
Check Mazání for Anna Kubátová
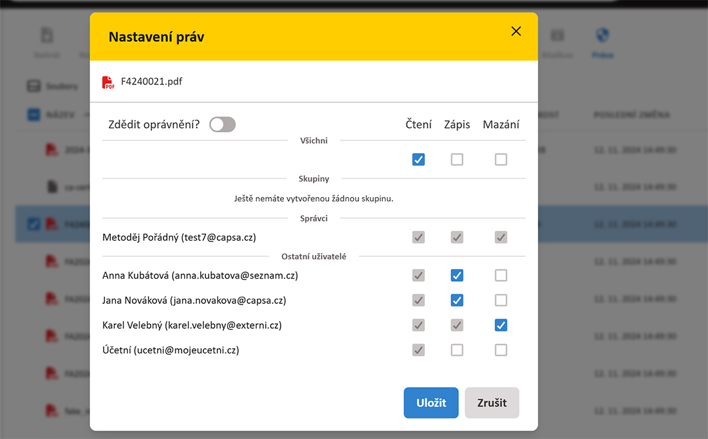501,276
